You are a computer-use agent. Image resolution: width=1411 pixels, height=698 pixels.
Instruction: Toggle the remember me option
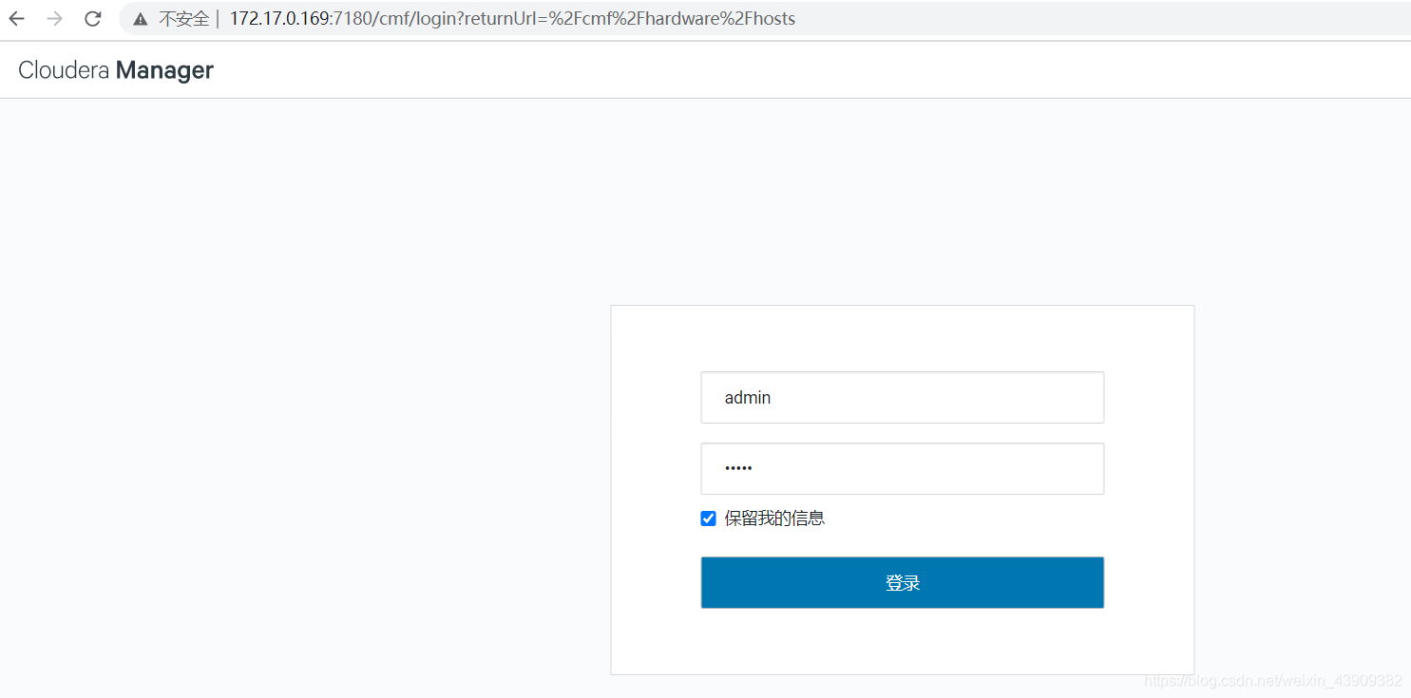click(x=708, y=518)
